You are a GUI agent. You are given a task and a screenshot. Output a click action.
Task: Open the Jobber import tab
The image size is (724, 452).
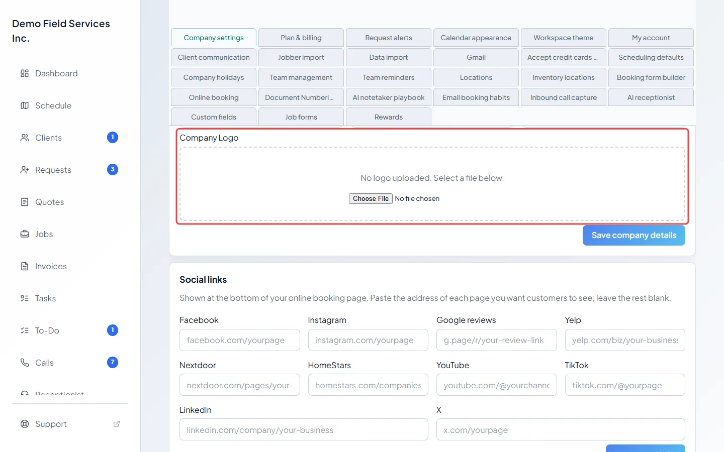(301, 57)
